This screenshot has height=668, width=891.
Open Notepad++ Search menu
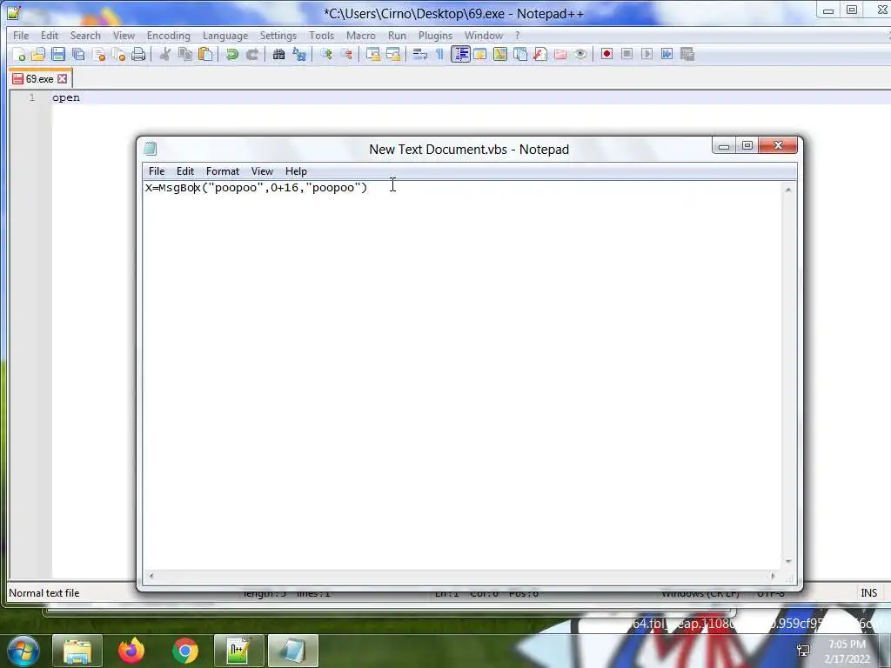tap(85, 35)
